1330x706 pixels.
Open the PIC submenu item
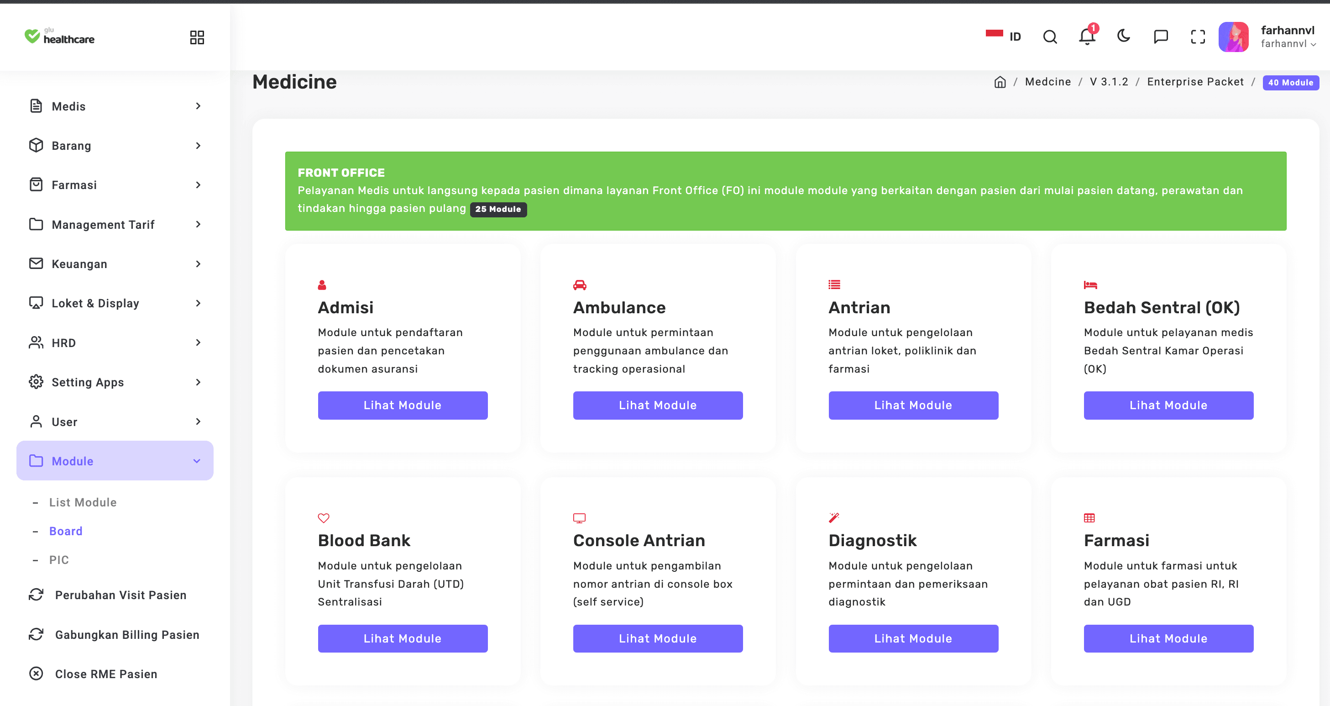pyautogui.click(x=59, y=560)
